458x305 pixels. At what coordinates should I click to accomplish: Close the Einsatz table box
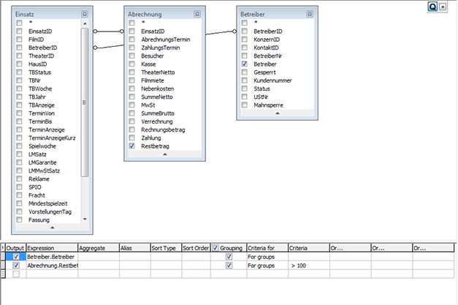[x=85, y=13]
